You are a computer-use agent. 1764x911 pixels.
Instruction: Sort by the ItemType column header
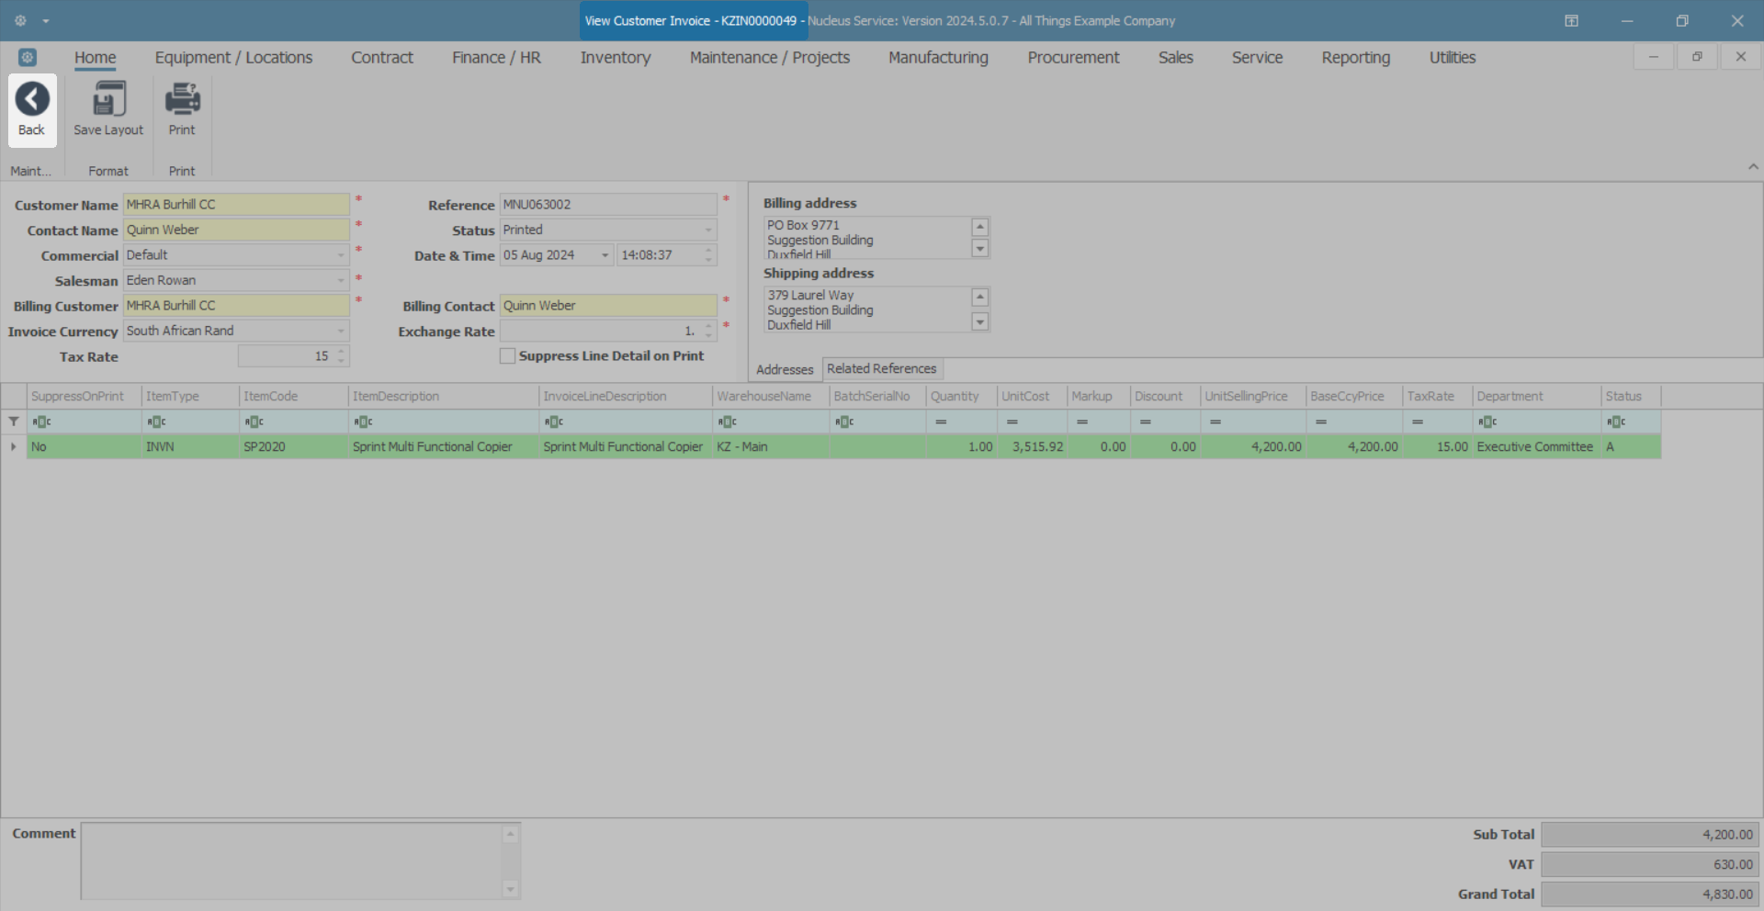(190, 397)
